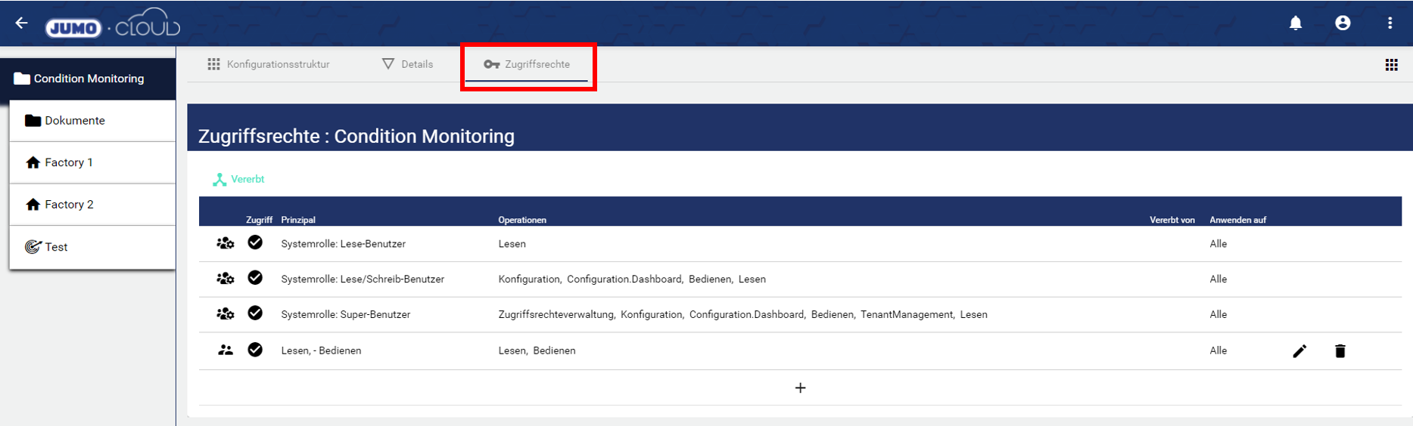Viewport: 1413px width, 426px height.
Task: Open the Dokumente folder
Action: (74, 121)
